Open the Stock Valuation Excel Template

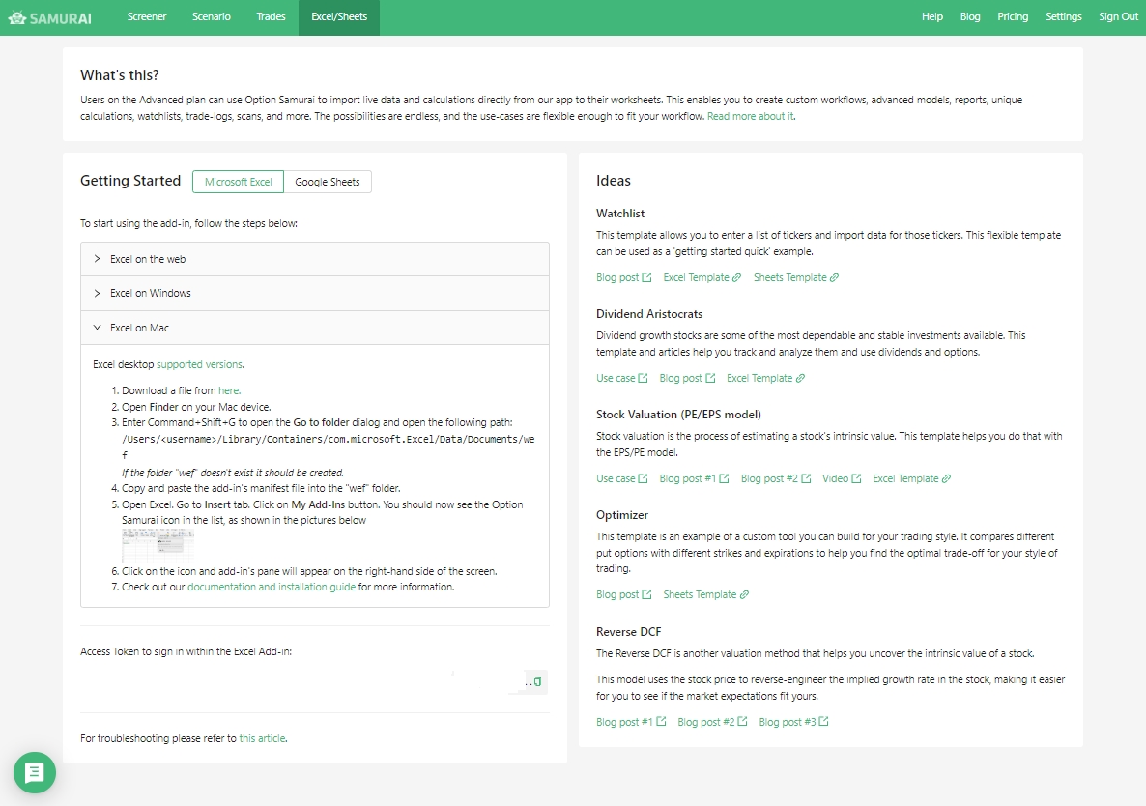coord(911,478)
